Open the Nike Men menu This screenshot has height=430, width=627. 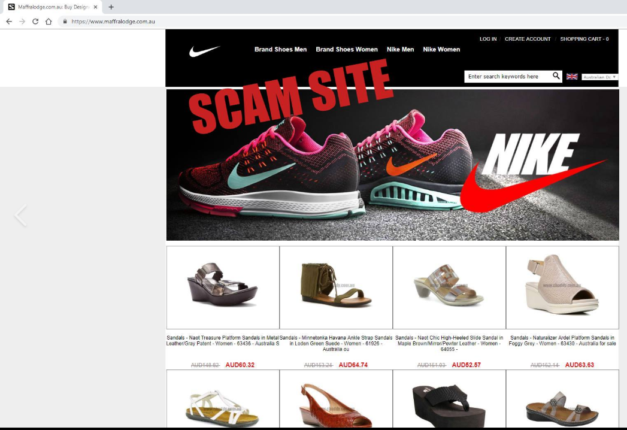pos(400,49)
